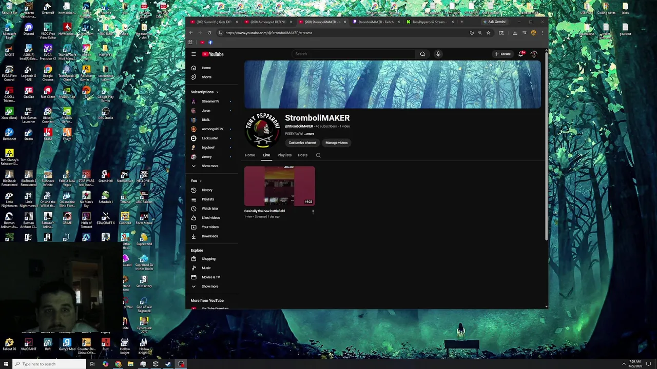The width and height of the screenshot is (657, 369).
Task: Select Fallout 76 desktop icon
Action: click(9, 344)
